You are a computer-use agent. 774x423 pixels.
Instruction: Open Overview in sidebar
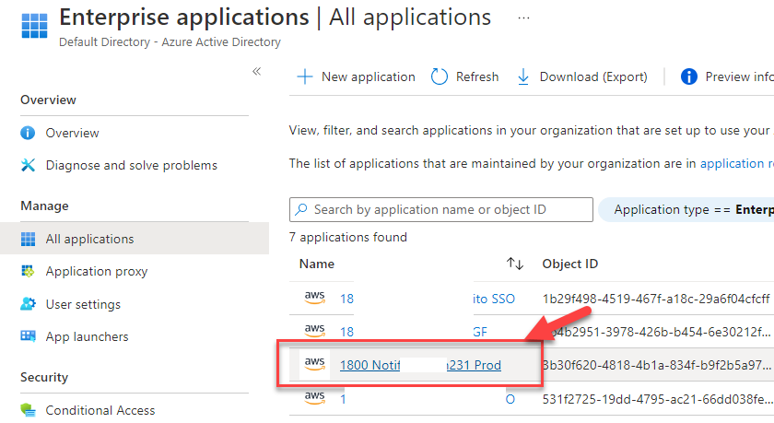pyautogui.click(x=72, y=133)
